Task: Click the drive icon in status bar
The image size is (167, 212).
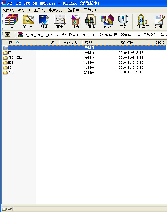Action: pos(4,209)
